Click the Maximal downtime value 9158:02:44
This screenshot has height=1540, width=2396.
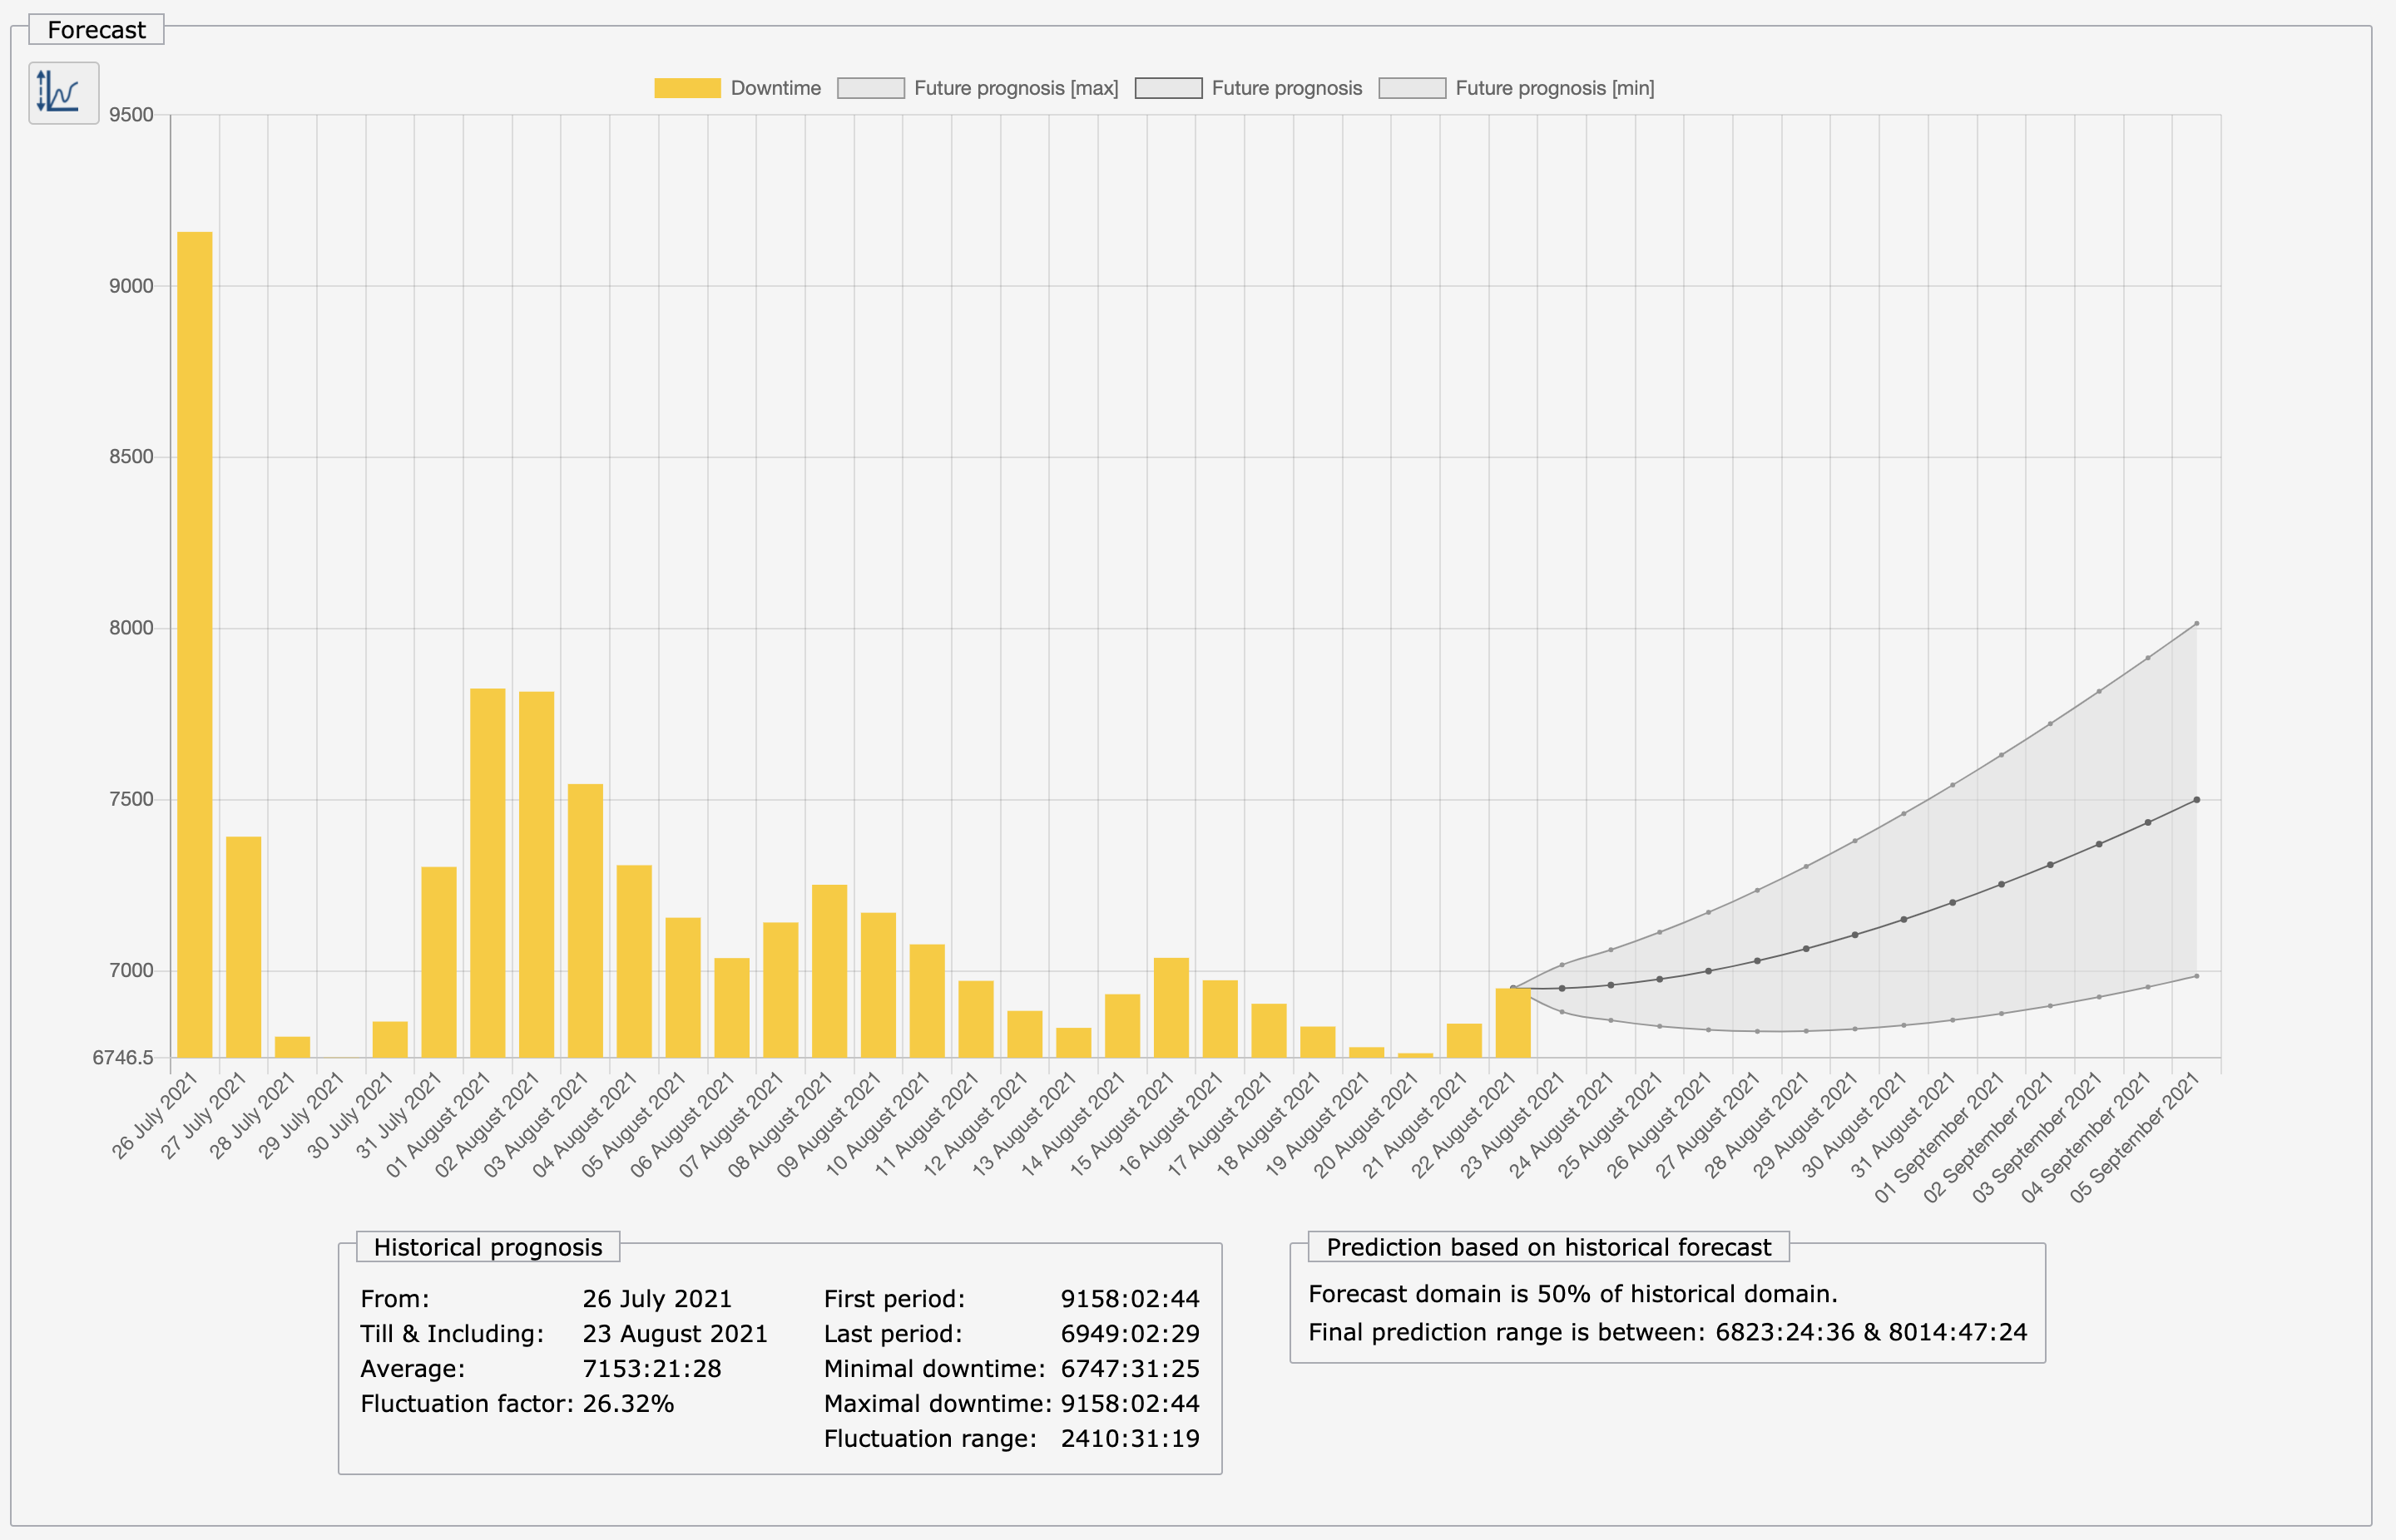(x=1130, y=1403)
